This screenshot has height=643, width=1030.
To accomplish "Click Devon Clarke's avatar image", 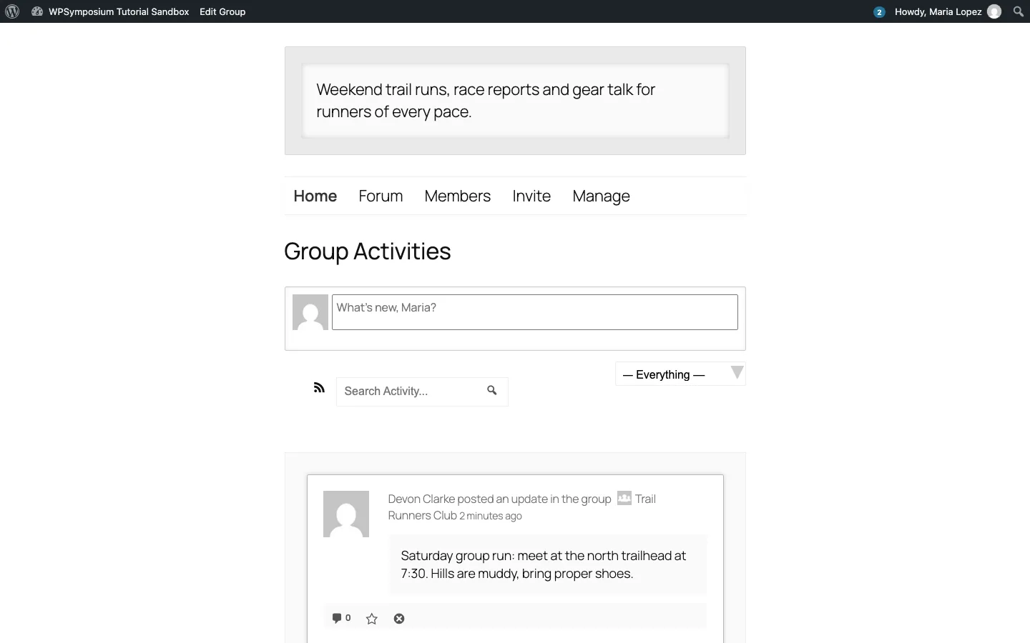I will (x=346, y=514).
